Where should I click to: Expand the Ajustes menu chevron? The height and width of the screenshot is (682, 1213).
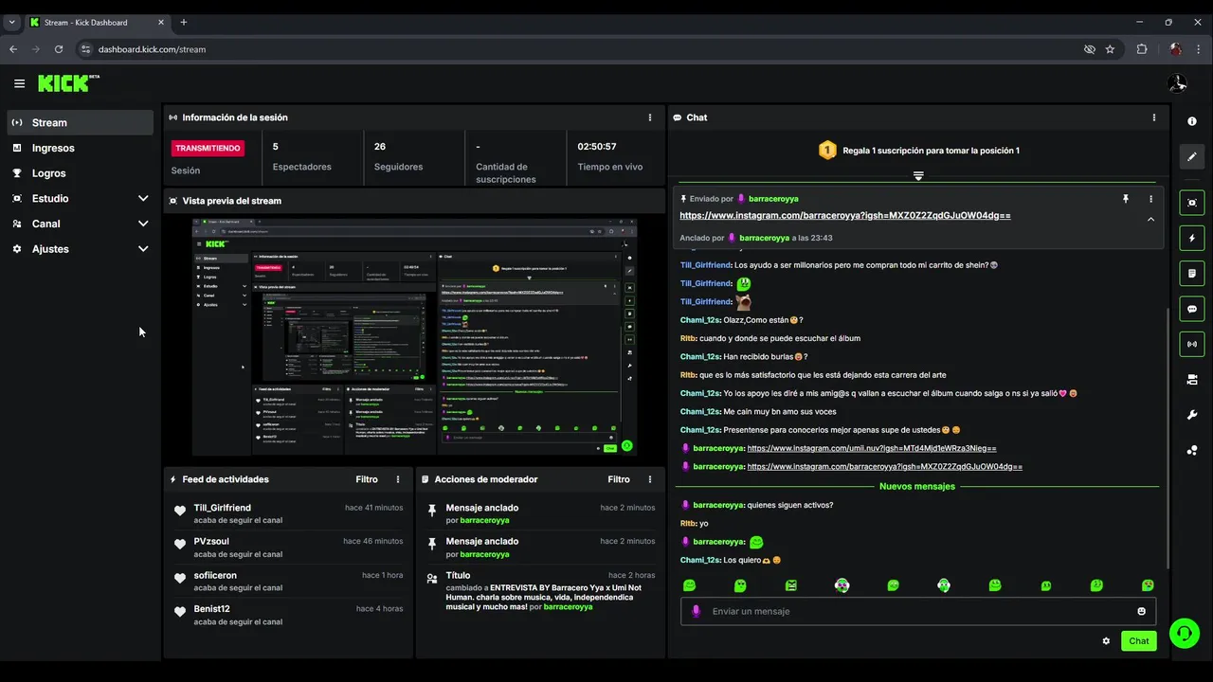(x=143, y=249)
